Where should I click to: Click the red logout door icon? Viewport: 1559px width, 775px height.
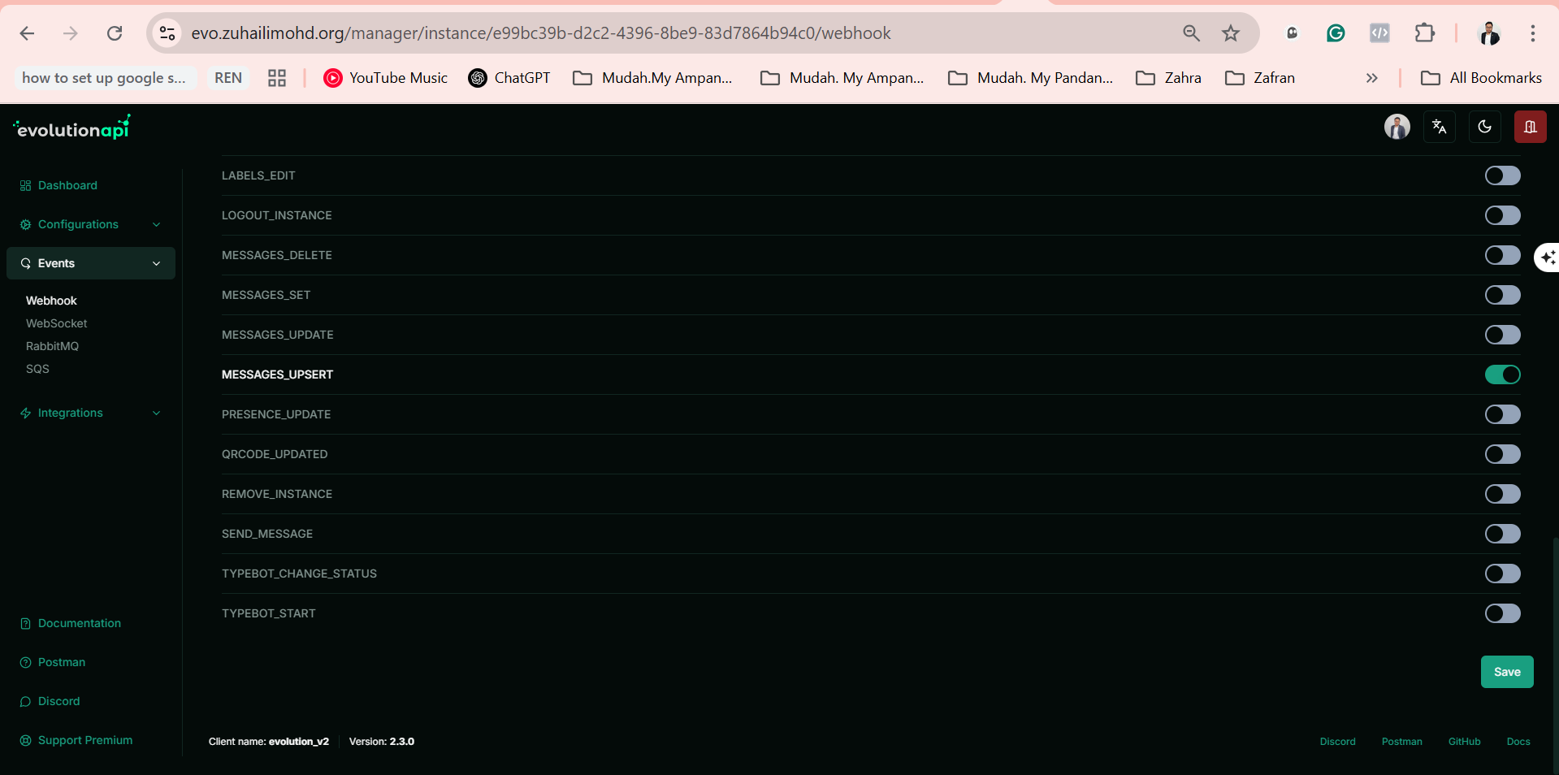(1530, 127)
